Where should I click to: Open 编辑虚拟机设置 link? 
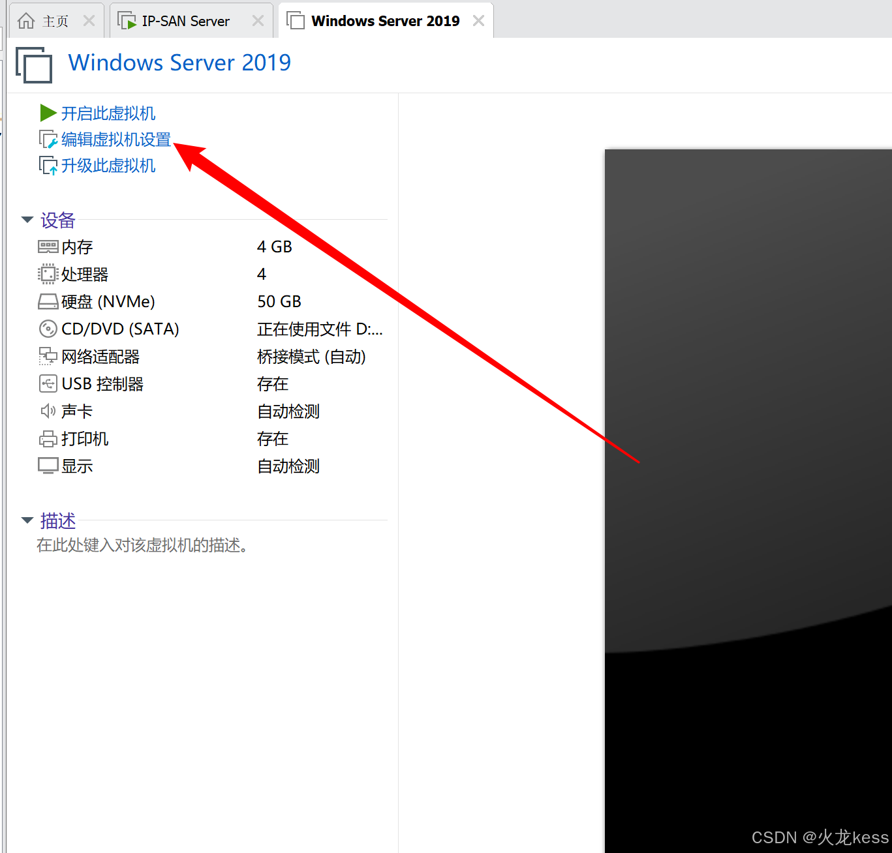click(x=116, y=140)
